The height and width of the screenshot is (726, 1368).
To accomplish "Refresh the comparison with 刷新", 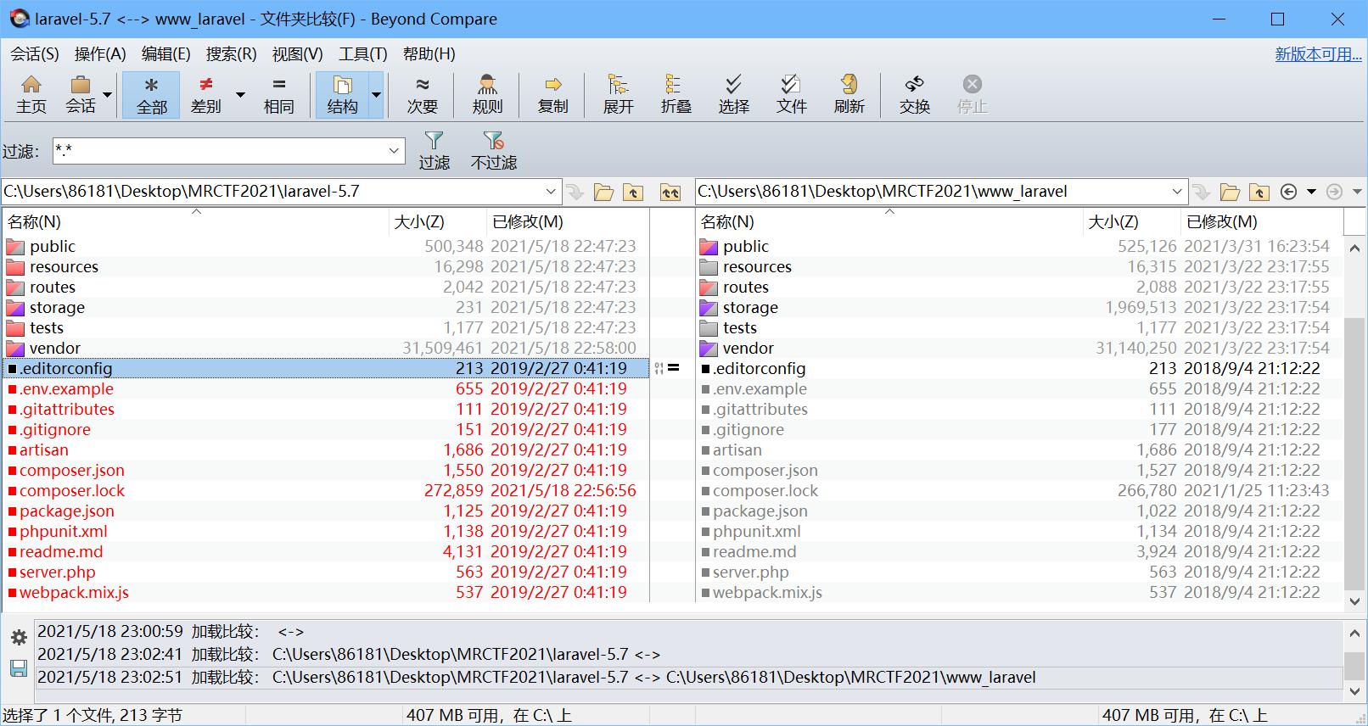I will tap(849, 94).
